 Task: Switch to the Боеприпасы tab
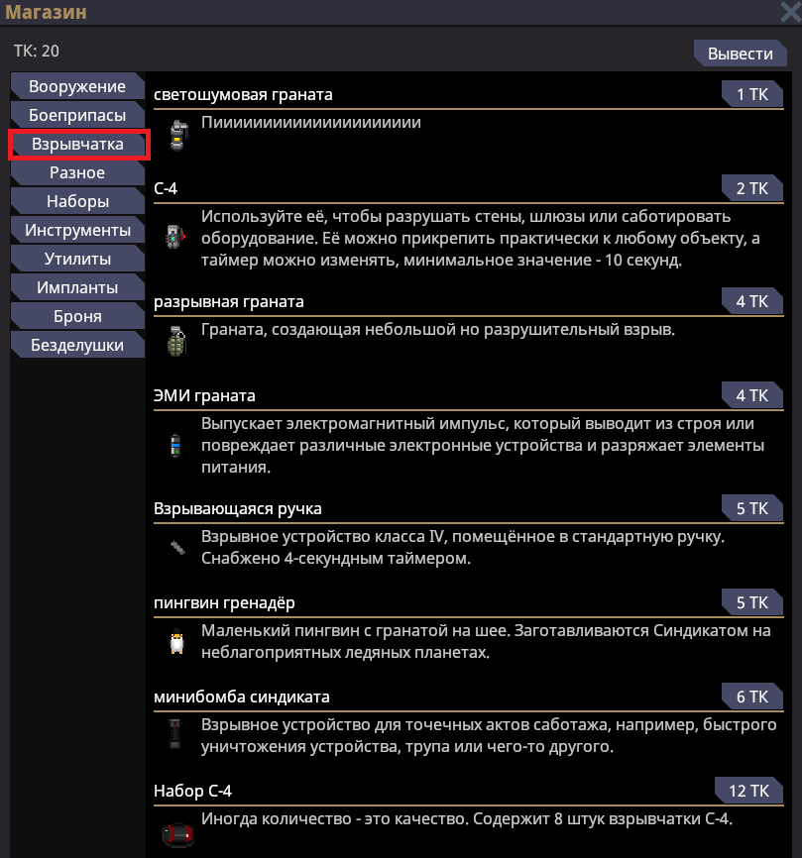pyautogui.click(x=77, y=115)
